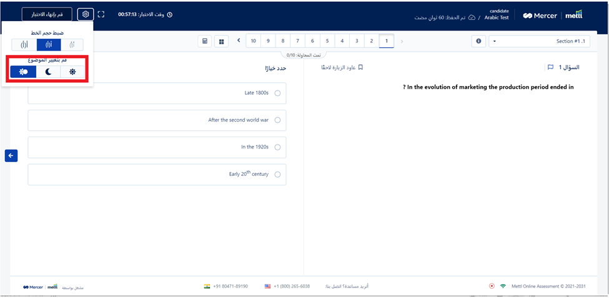Image resolution: width=609 pixels, height=298 pixels.
Task: Go to question 4
Action: pos(342,41)
